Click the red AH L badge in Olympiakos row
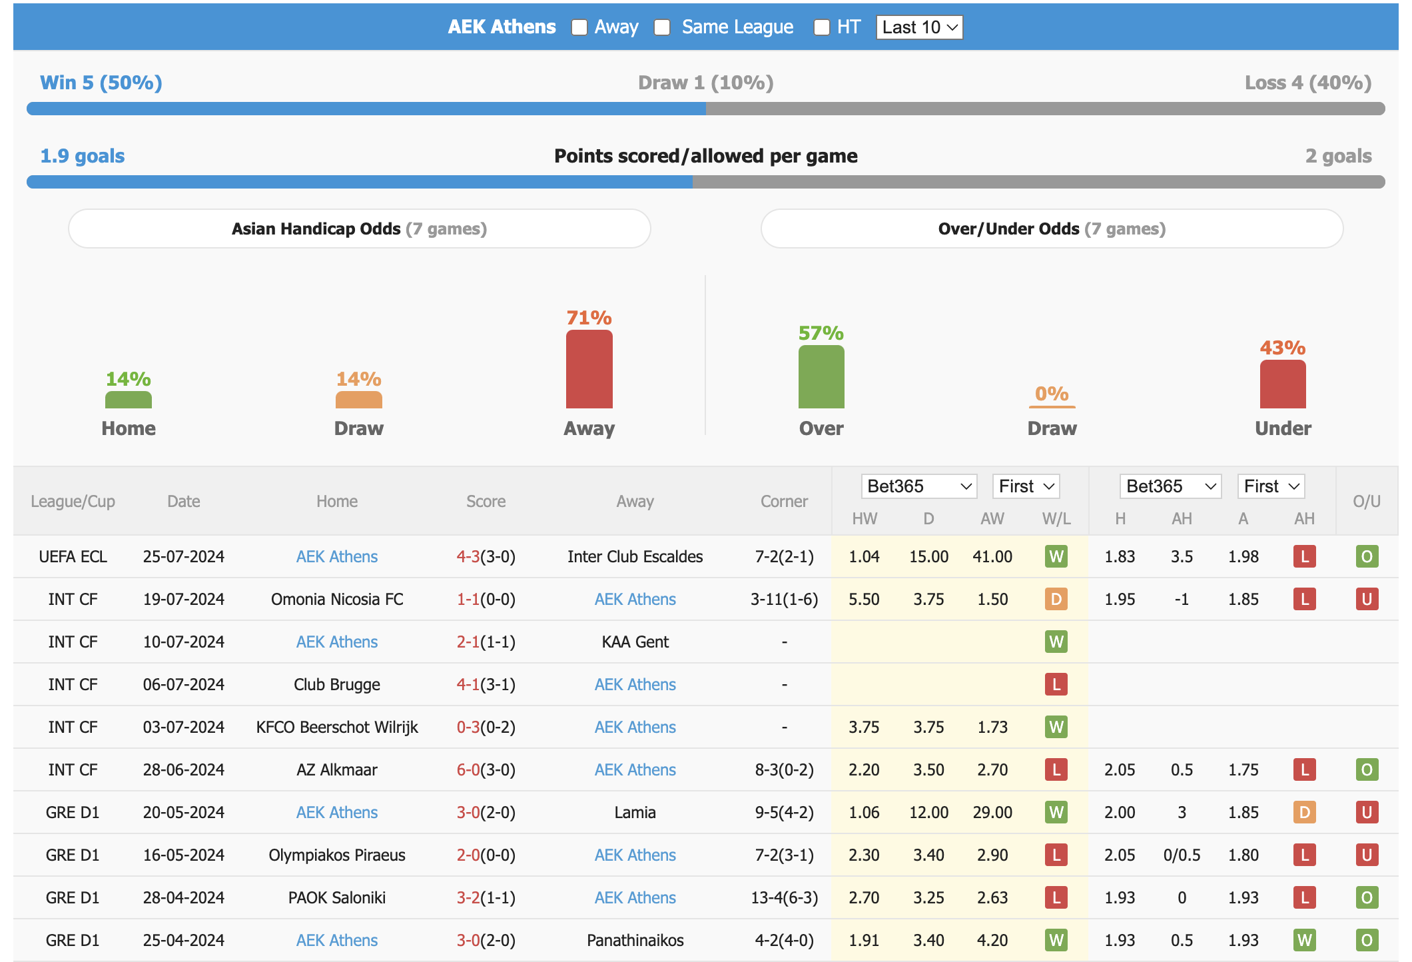 click(1305, 855)
